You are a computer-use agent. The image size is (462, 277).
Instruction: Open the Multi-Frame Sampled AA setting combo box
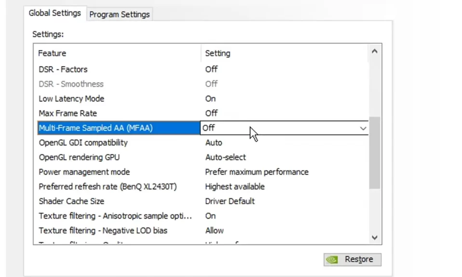pos(285,128)
